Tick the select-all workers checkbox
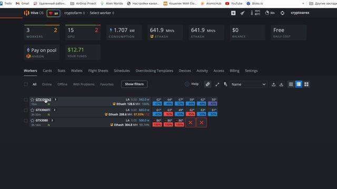 coord(26,84)
